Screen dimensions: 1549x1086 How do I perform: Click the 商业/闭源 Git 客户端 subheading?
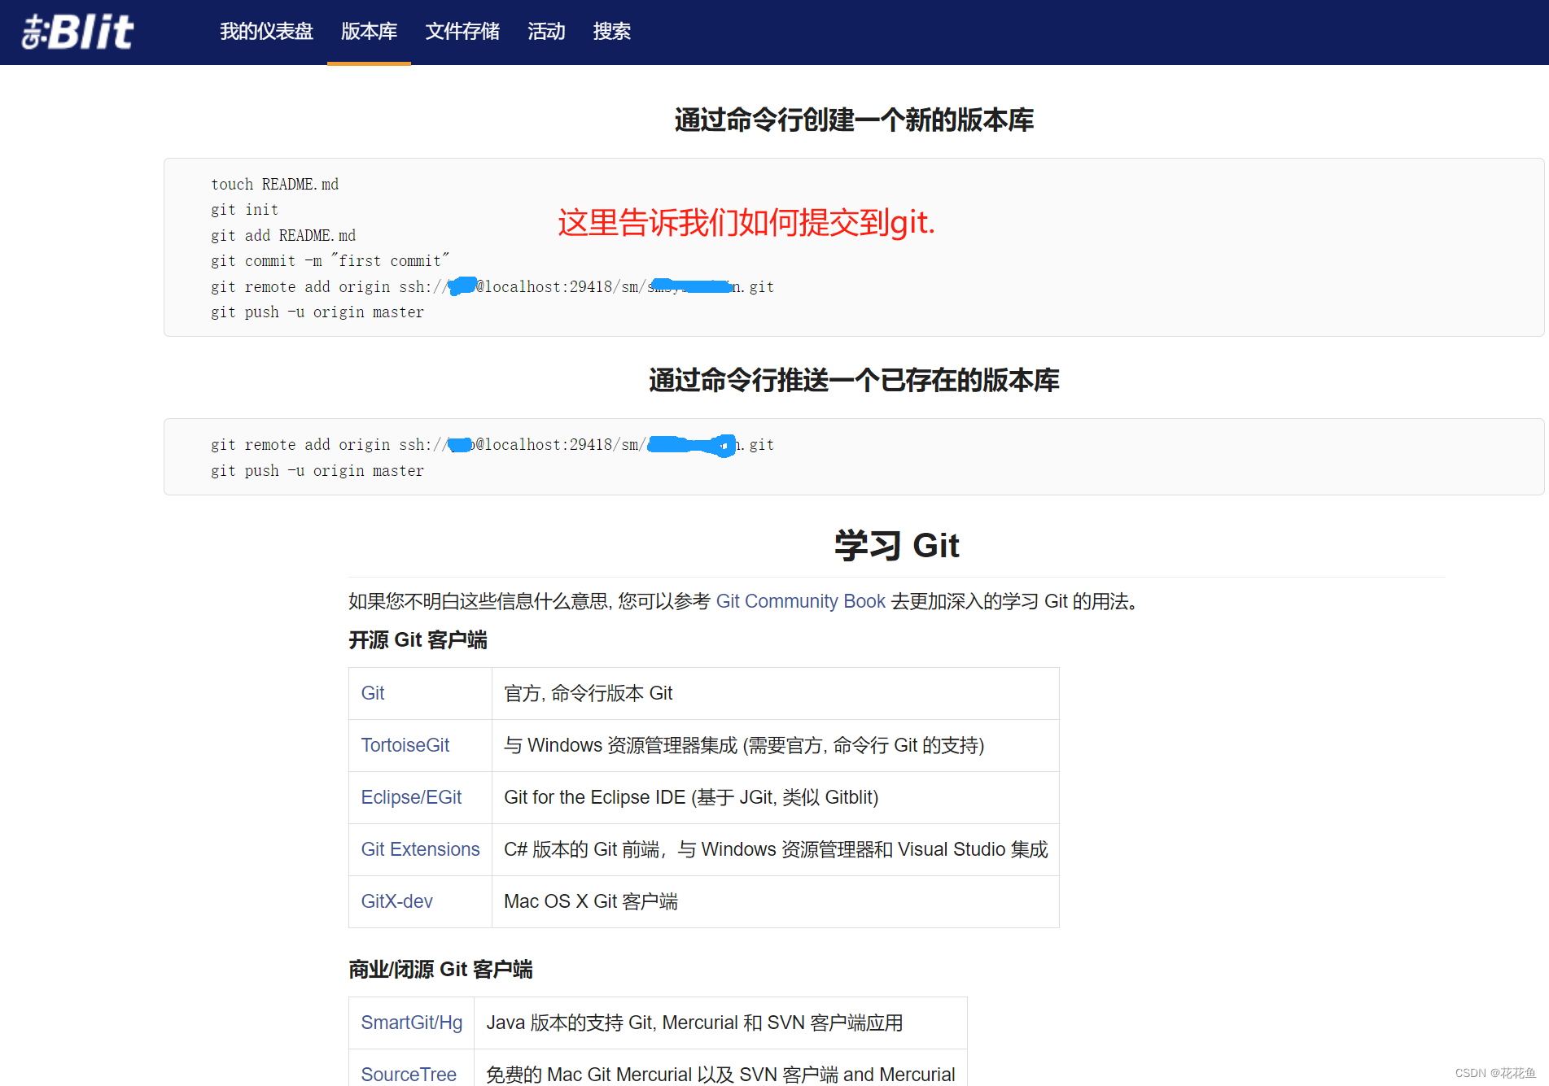440,970
